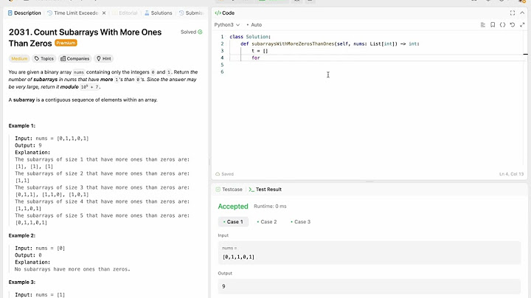This screenshot has height=298, width=531.
Task: Open the Editorial tab
Action: (x=125, y=13)
